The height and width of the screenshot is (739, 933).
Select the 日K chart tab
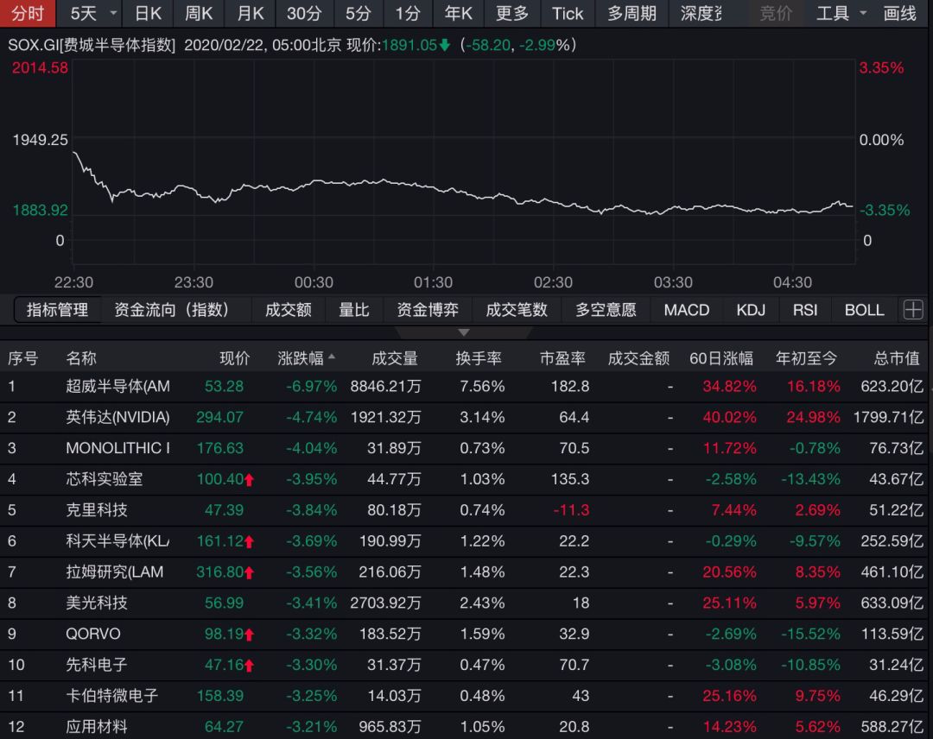(148, 13)
